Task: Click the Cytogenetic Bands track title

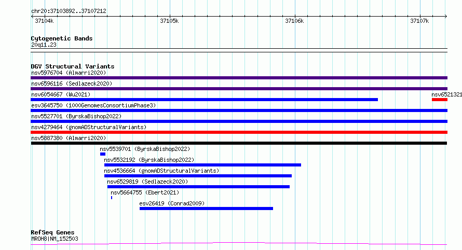Action: tap(62, 38)
